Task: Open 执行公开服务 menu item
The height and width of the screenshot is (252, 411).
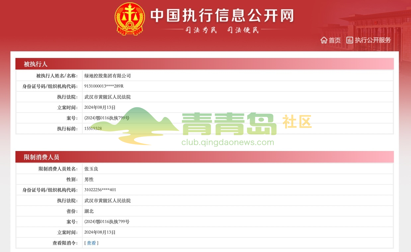Action: [x=373, y=40]
